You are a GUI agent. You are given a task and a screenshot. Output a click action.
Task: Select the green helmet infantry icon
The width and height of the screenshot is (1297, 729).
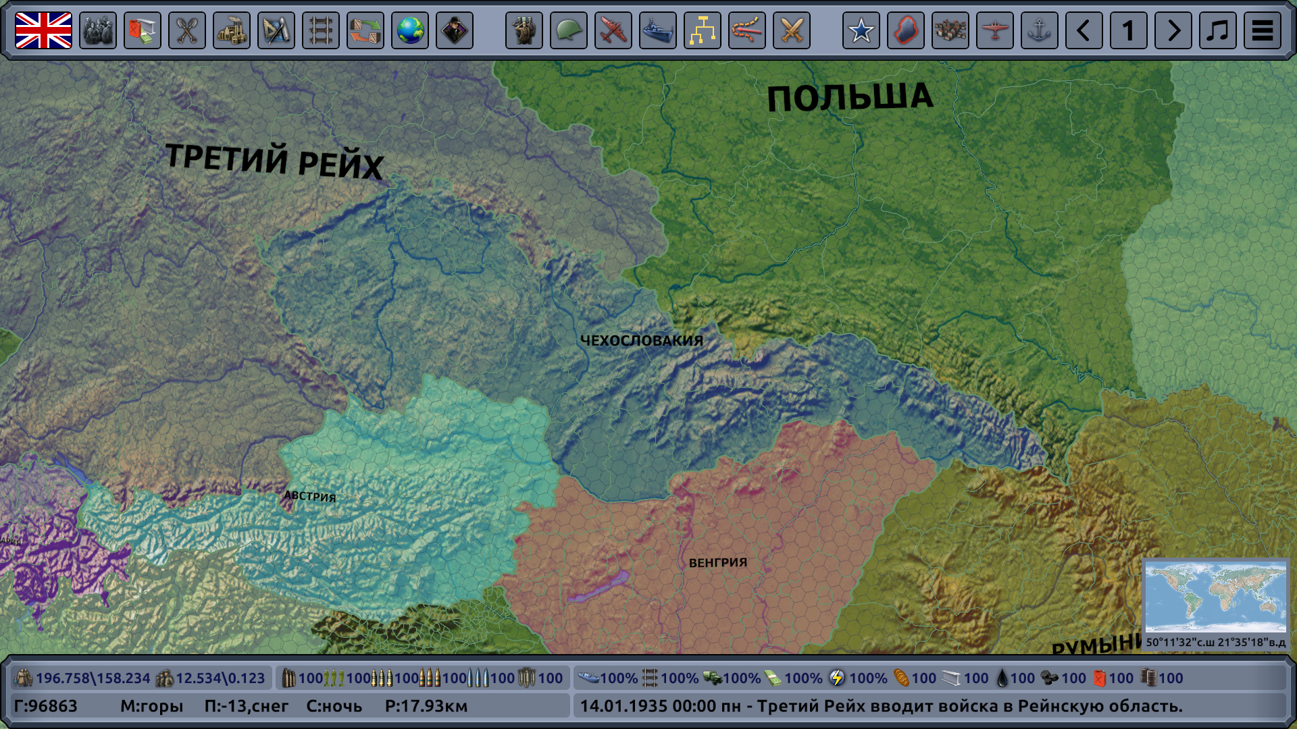coord(568,30)
